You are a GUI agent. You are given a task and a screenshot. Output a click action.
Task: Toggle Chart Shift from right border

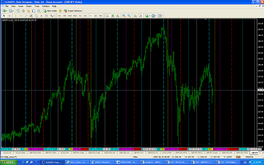point(141,16)
